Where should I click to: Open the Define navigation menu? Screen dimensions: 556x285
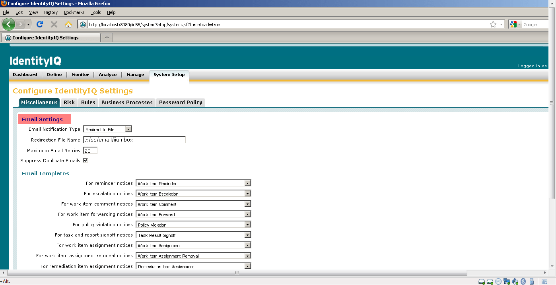click(x=54, y=74)
